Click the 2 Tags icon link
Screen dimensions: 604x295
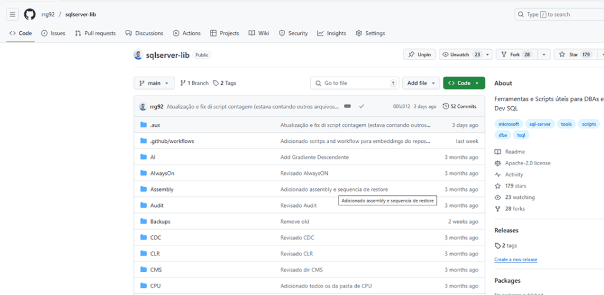click(225, 83)
